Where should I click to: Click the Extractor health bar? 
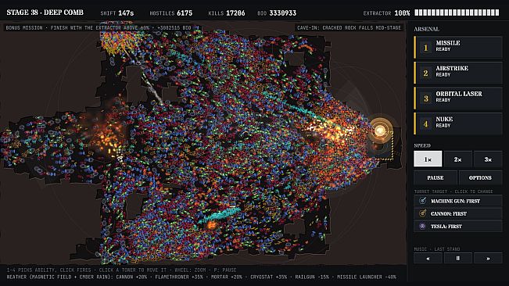[457, 13]
